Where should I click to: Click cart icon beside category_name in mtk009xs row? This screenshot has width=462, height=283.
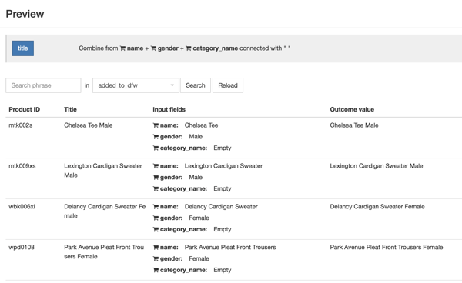(x=156, y=188)
